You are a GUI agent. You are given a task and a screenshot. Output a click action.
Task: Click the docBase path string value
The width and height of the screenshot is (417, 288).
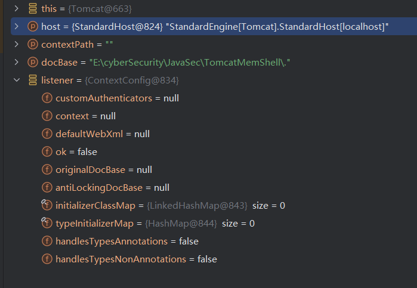point(190,63)
